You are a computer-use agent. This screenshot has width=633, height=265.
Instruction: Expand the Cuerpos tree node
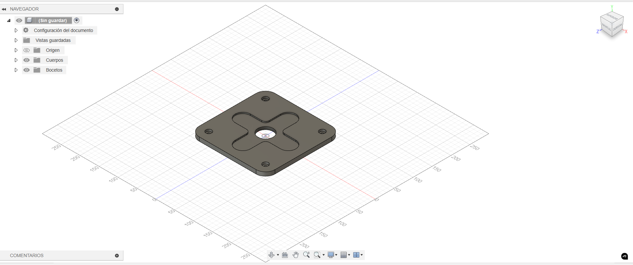tap(16, 60)
